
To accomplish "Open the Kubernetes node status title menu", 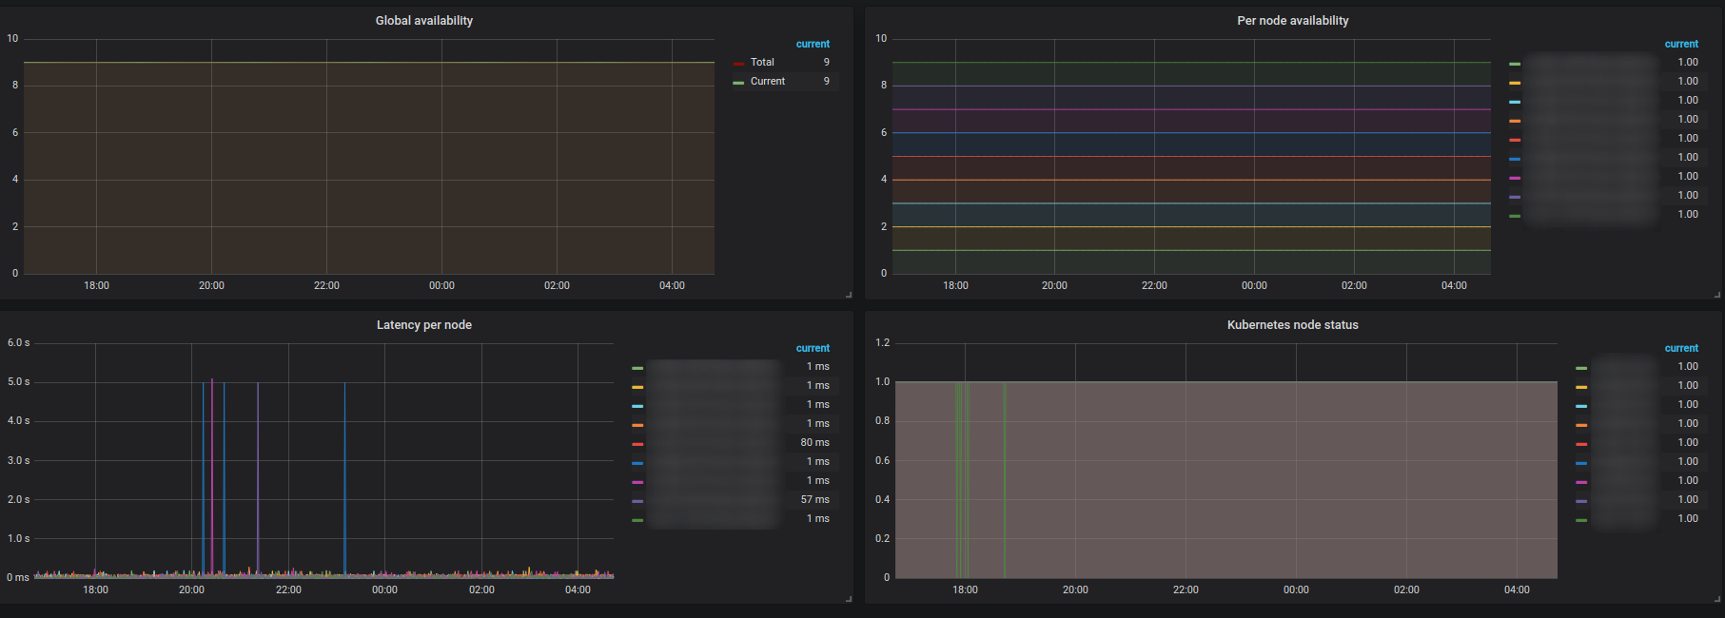I will [1292, 325].
